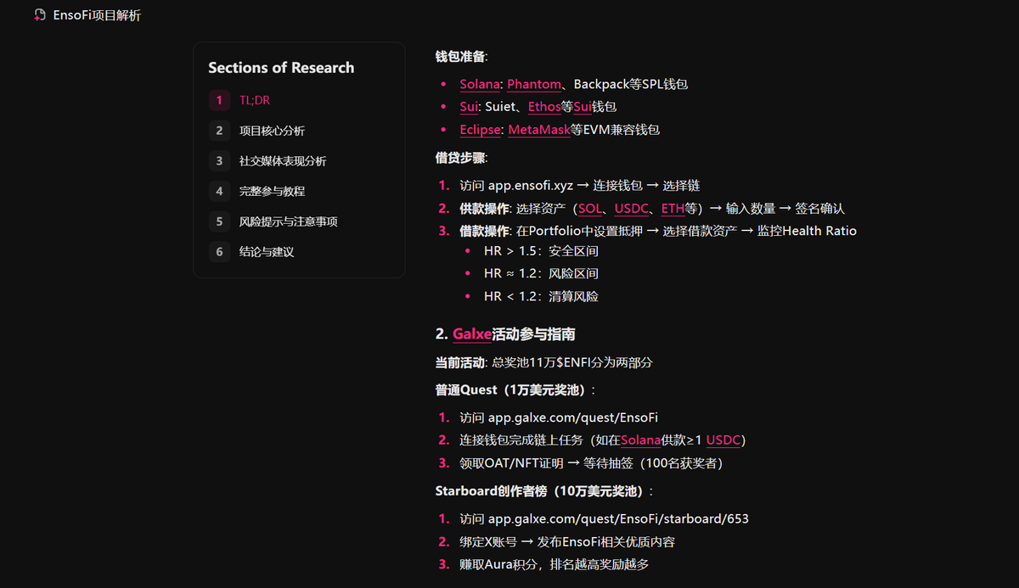Open the SOL asset link
Image resolution: width=1019 pixels, height=588 pixels.
pos(589,209)
